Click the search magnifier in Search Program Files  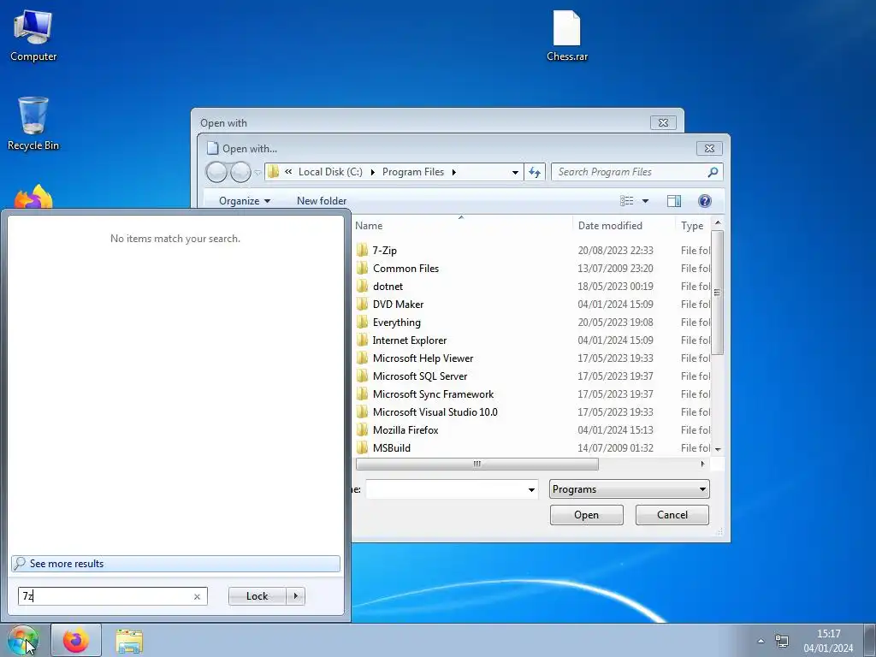click(713, 172)
